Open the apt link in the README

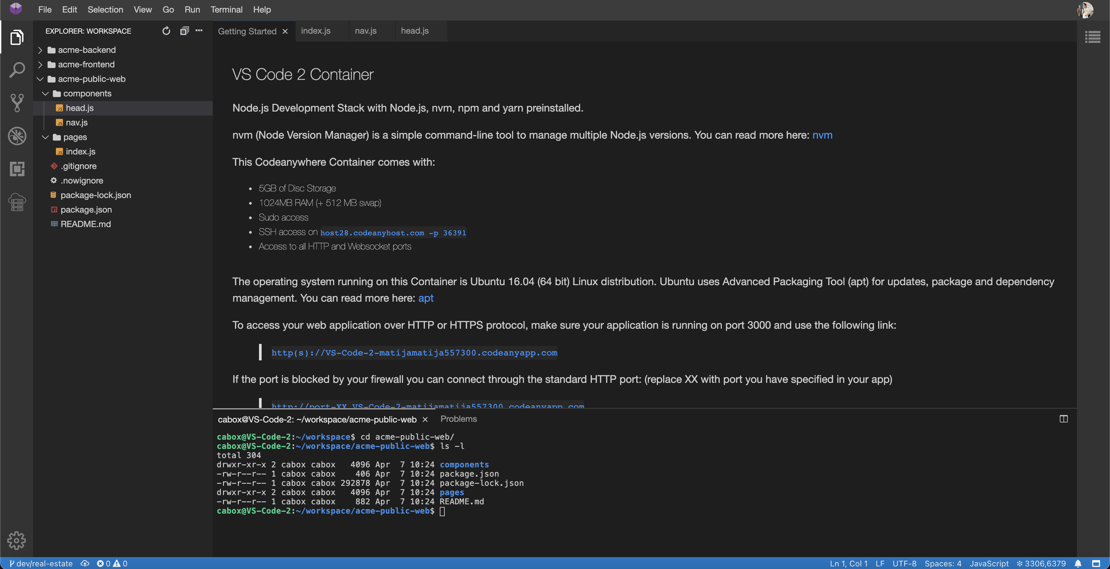click(426, 298)
